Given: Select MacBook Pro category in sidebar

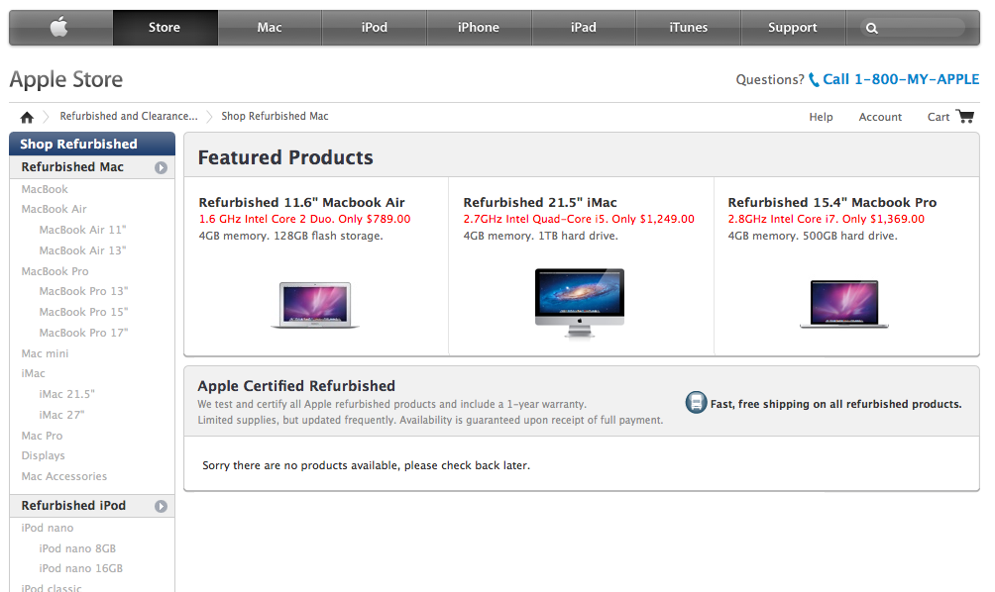Looking at the screenshot, I should click(55, 271).
